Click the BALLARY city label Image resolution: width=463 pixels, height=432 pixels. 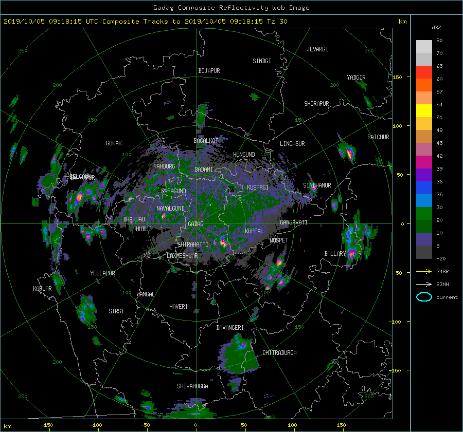pyautogui.click(x=335, y=254)
